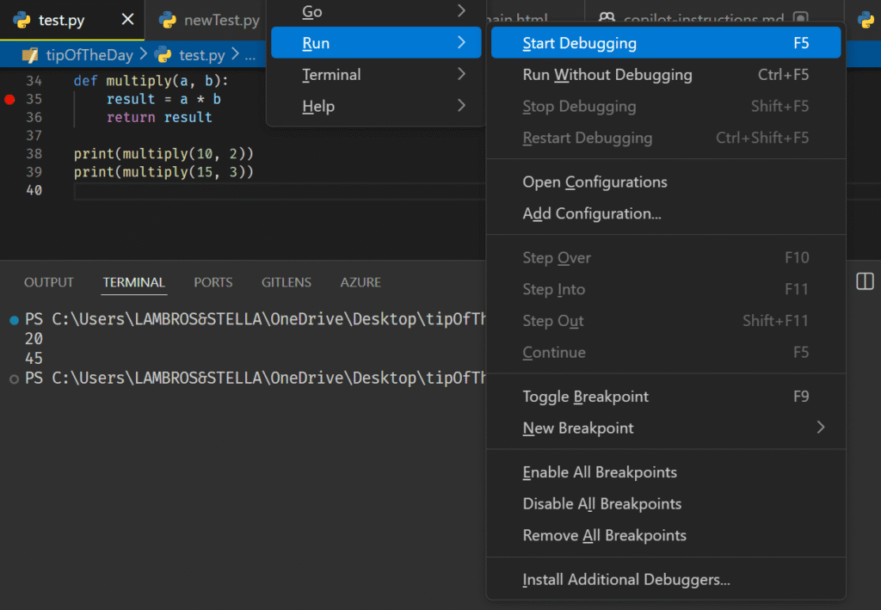The image size is (881, 610).
Task: Click the Python icon on test.py tab
Action: 22,20
